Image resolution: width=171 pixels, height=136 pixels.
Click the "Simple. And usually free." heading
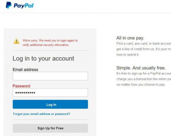click(141, 68)
